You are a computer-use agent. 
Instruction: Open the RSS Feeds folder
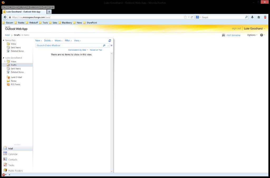[15, 84]
